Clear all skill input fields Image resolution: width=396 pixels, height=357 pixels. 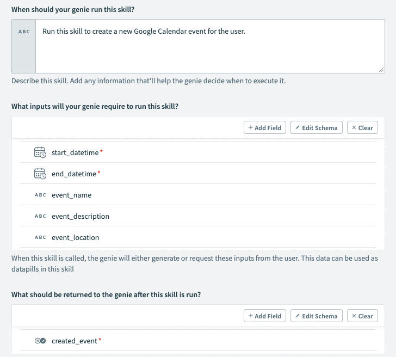[x=362, y=128]
